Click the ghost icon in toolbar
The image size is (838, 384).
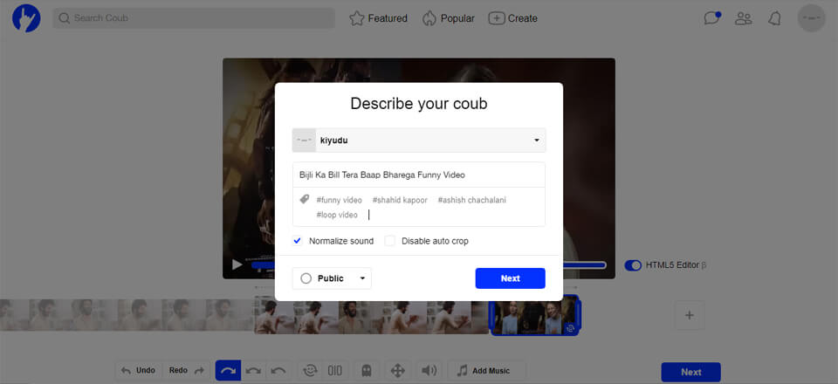click(x=366, y=371)
